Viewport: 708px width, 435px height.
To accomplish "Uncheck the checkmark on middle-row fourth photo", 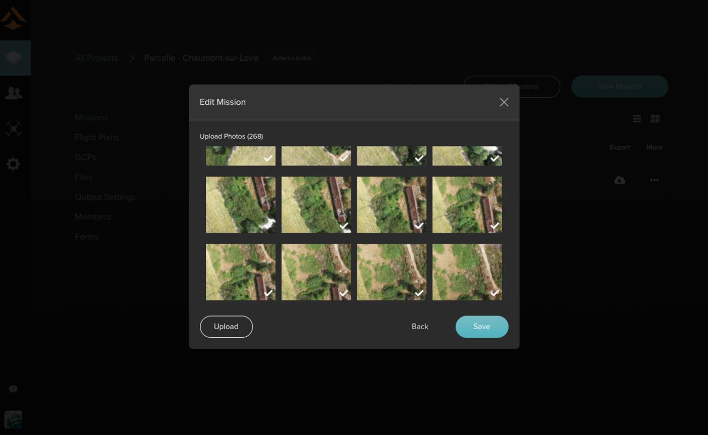I will [495, 226].
